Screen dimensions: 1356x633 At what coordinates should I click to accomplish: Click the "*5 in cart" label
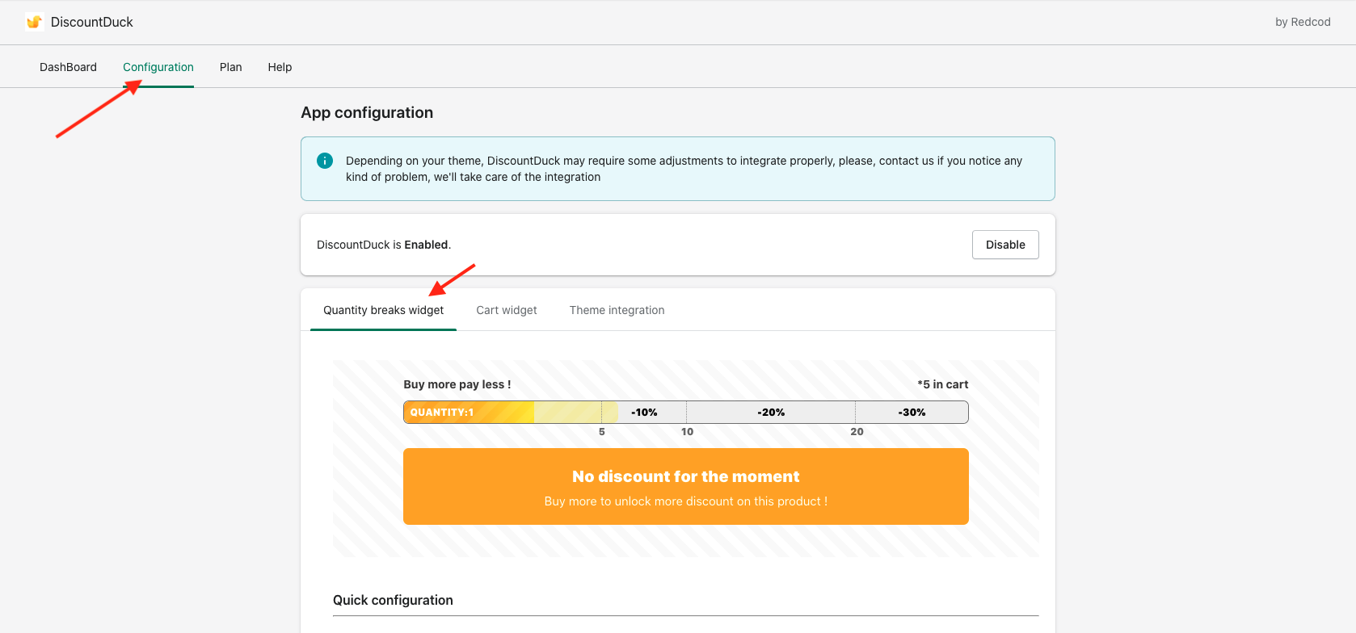tap(942, 384)
